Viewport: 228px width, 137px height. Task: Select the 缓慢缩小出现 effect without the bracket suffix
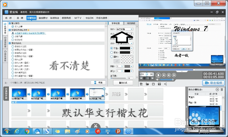(x=13, y=53)
